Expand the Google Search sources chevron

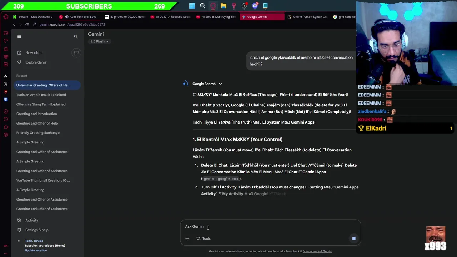pyautogui.click(x=220, y=84)
